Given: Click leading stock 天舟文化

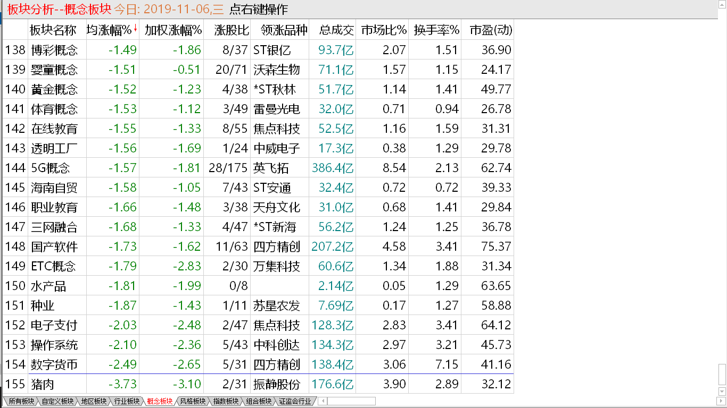Looking at the screenshot, I should (277, 207).
